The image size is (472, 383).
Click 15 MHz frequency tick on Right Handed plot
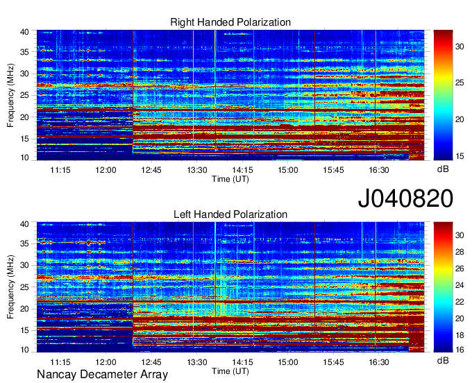click(24, 139)
